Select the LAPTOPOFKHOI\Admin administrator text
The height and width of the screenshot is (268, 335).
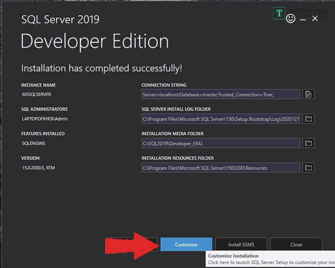[45, 119]
